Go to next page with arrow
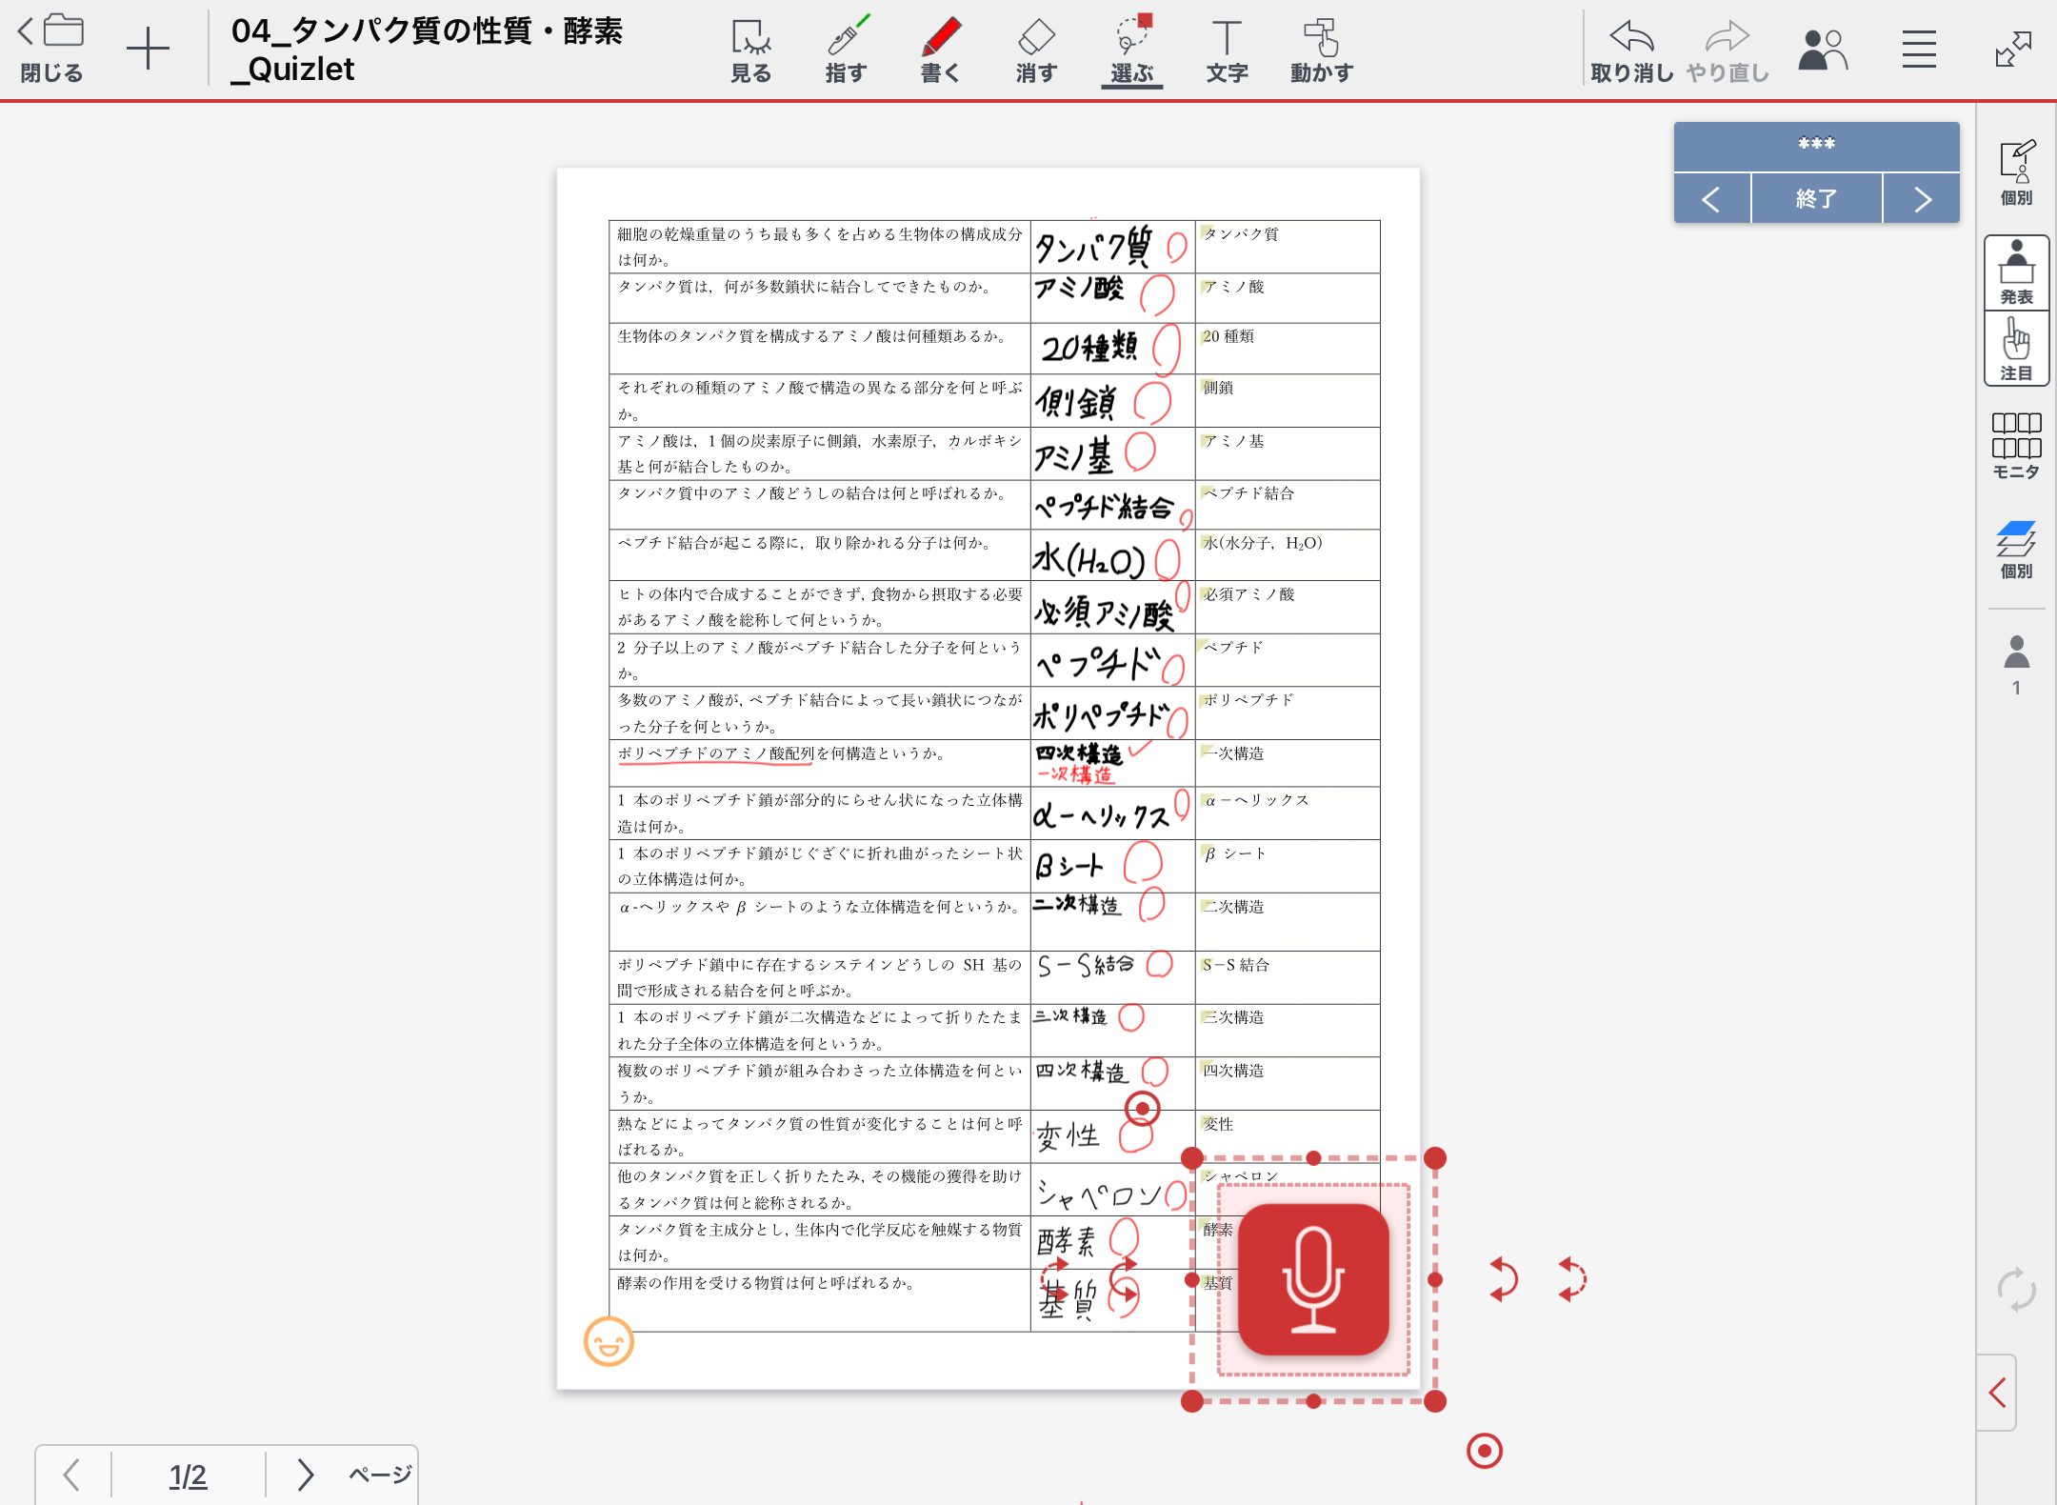 click(305, 1475)
